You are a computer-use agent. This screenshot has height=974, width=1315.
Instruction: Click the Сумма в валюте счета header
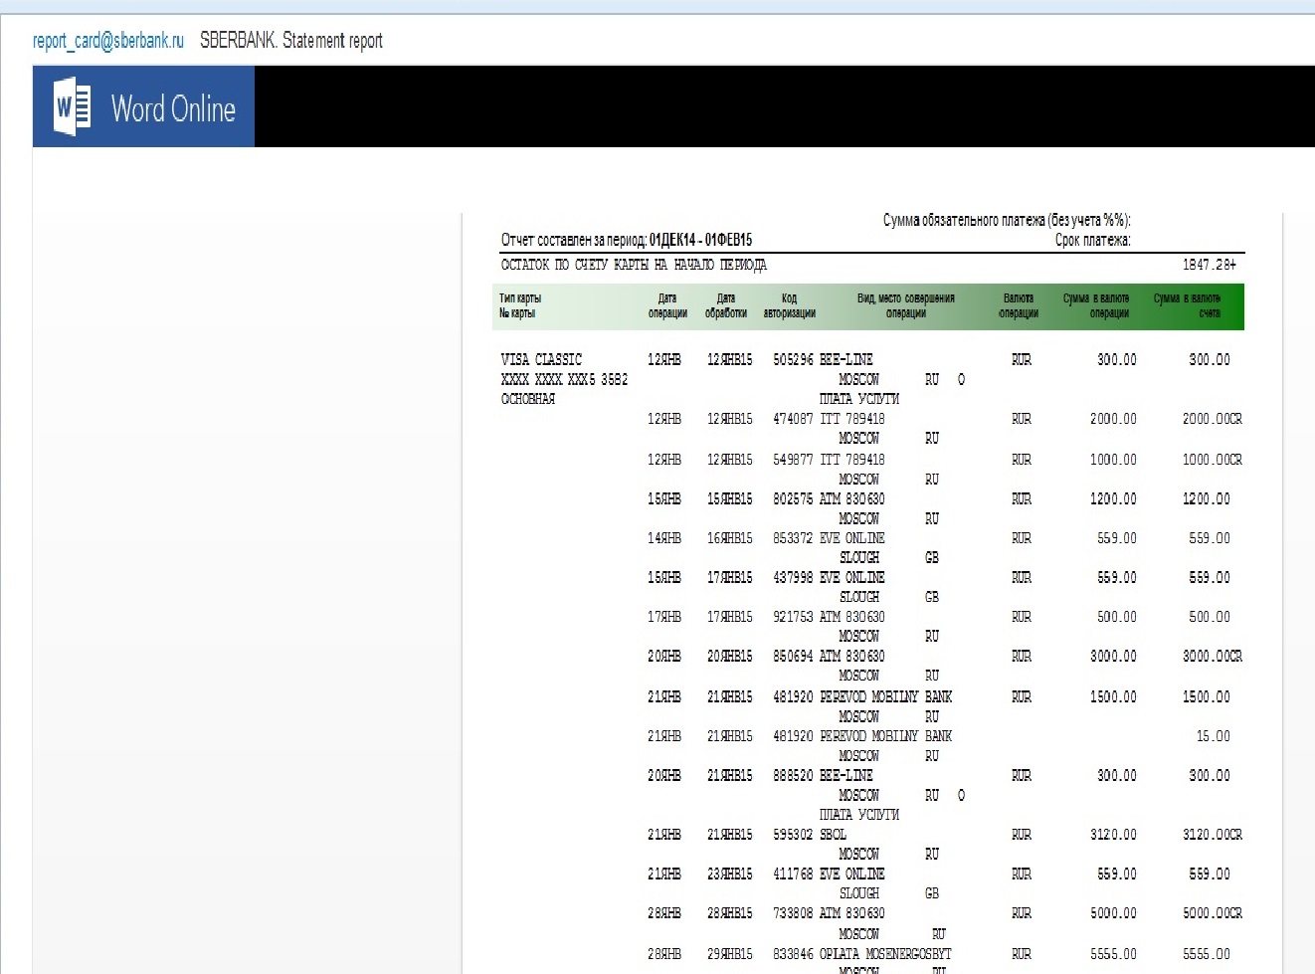coord(1187,305)
